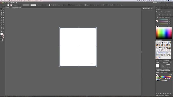Select the Hand tool

(1, 32)
